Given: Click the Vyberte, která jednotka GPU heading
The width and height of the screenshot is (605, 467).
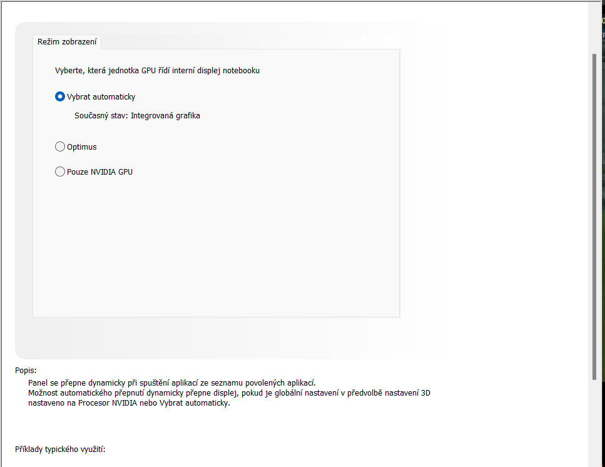Looking at the screenshot, I should point(157,71).
